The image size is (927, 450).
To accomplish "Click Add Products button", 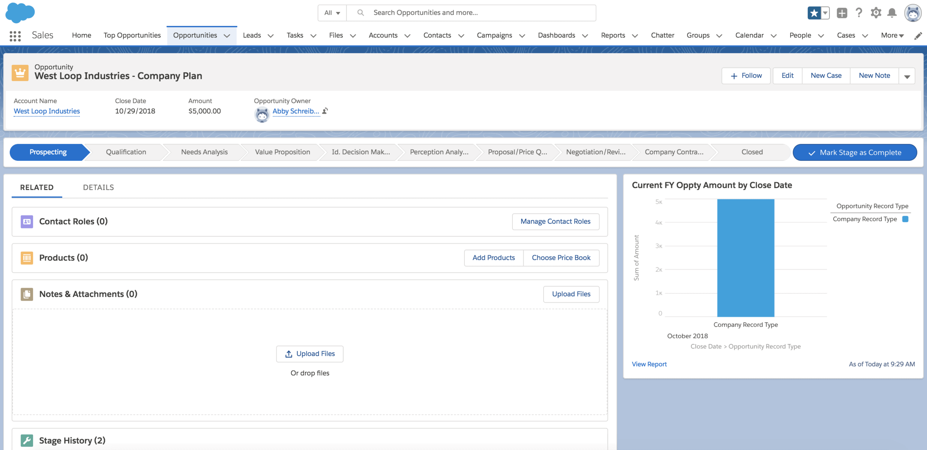I will pos(494,258).
